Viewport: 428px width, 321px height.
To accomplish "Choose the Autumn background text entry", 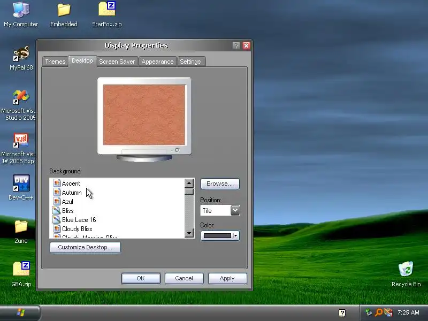I will point(72,193).
